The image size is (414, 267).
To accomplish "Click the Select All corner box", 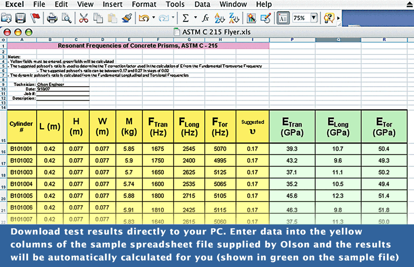I will [x=3, y=40].
